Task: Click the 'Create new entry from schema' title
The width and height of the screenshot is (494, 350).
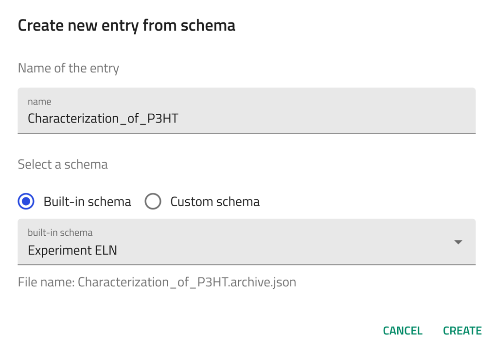Action: [x=126, y=25]
